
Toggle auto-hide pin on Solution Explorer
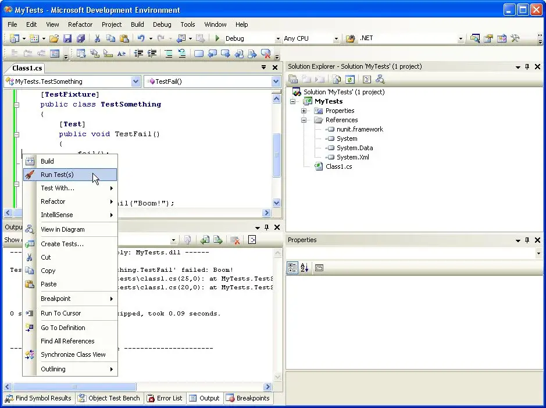click(527, 66)
